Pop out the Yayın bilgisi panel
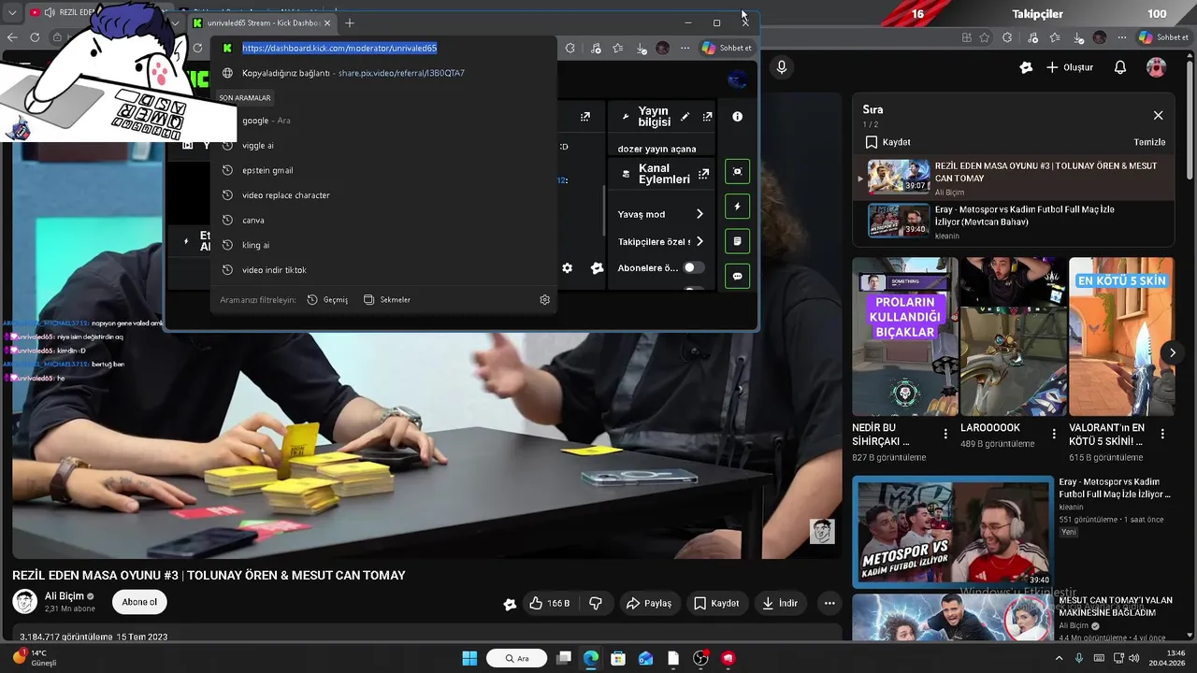1197x673 pixels. [x=707, y=117]
